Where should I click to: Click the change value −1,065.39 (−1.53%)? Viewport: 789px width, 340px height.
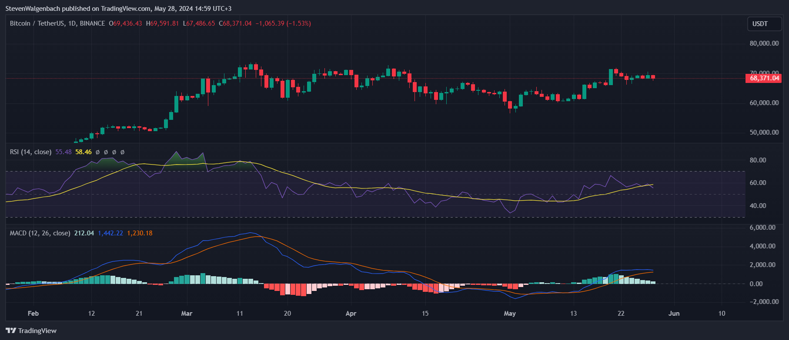[283, 23]
